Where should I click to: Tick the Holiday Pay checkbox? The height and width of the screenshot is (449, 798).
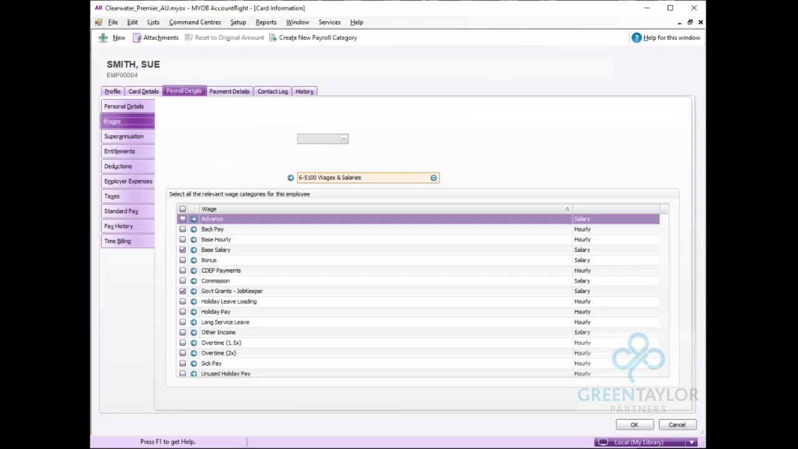[183, 312]
